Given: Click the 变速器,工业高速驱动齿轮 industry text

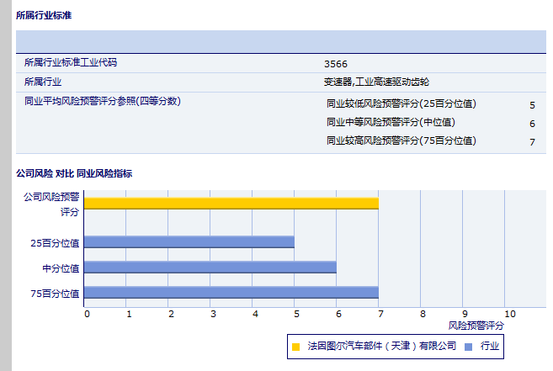Looking at the screenshot, I should pyautogui.click(x=376, y=82).
